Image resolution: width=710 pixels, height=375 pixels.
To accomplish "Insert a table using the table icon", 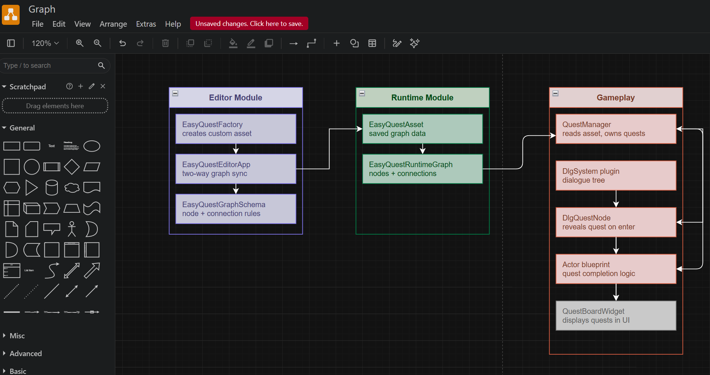I will 372,43.
